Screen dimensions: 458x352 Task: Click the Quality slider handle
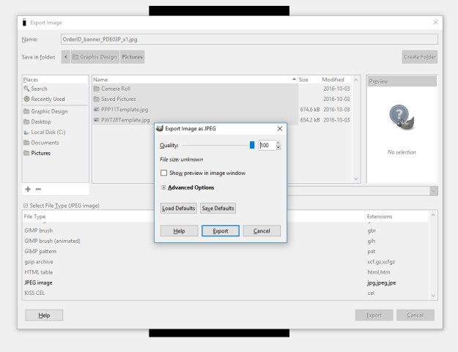[x=252, y=145]
